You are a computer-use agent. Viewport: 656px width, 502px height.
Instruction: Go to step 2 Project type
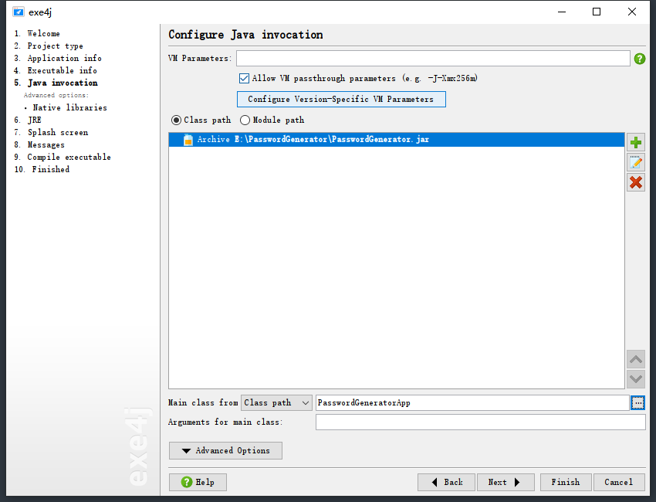(x=49, y=46)
